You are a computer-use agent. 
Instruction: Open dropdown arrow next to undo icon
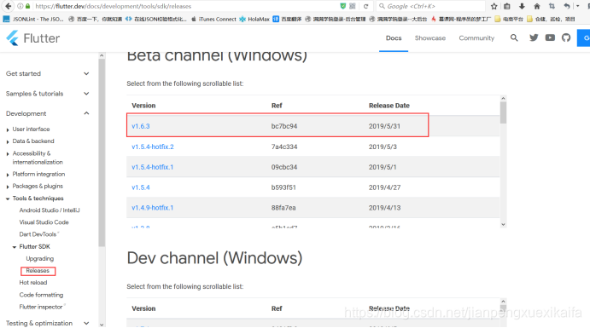click(x=577, y=6)
